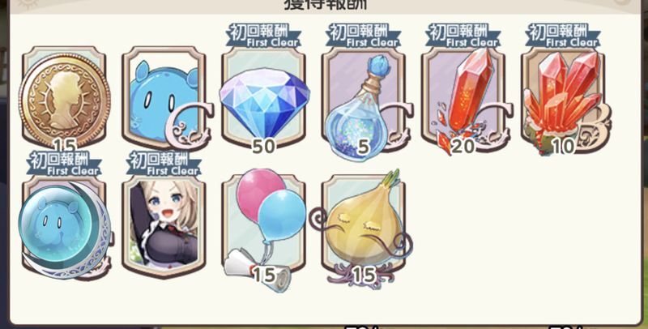Viewport: 648px width, 329px height.
Task: Click First Clear banner above crystal cluster
Action: click(x=564, y=35)
